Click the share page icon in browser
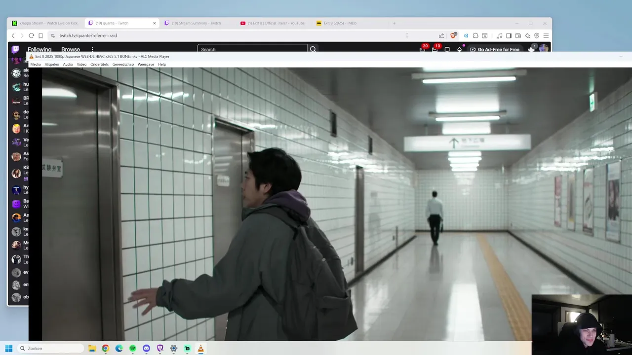Viewport: 632px width, 355px height. pyautogui.click(x=441, y=35)
